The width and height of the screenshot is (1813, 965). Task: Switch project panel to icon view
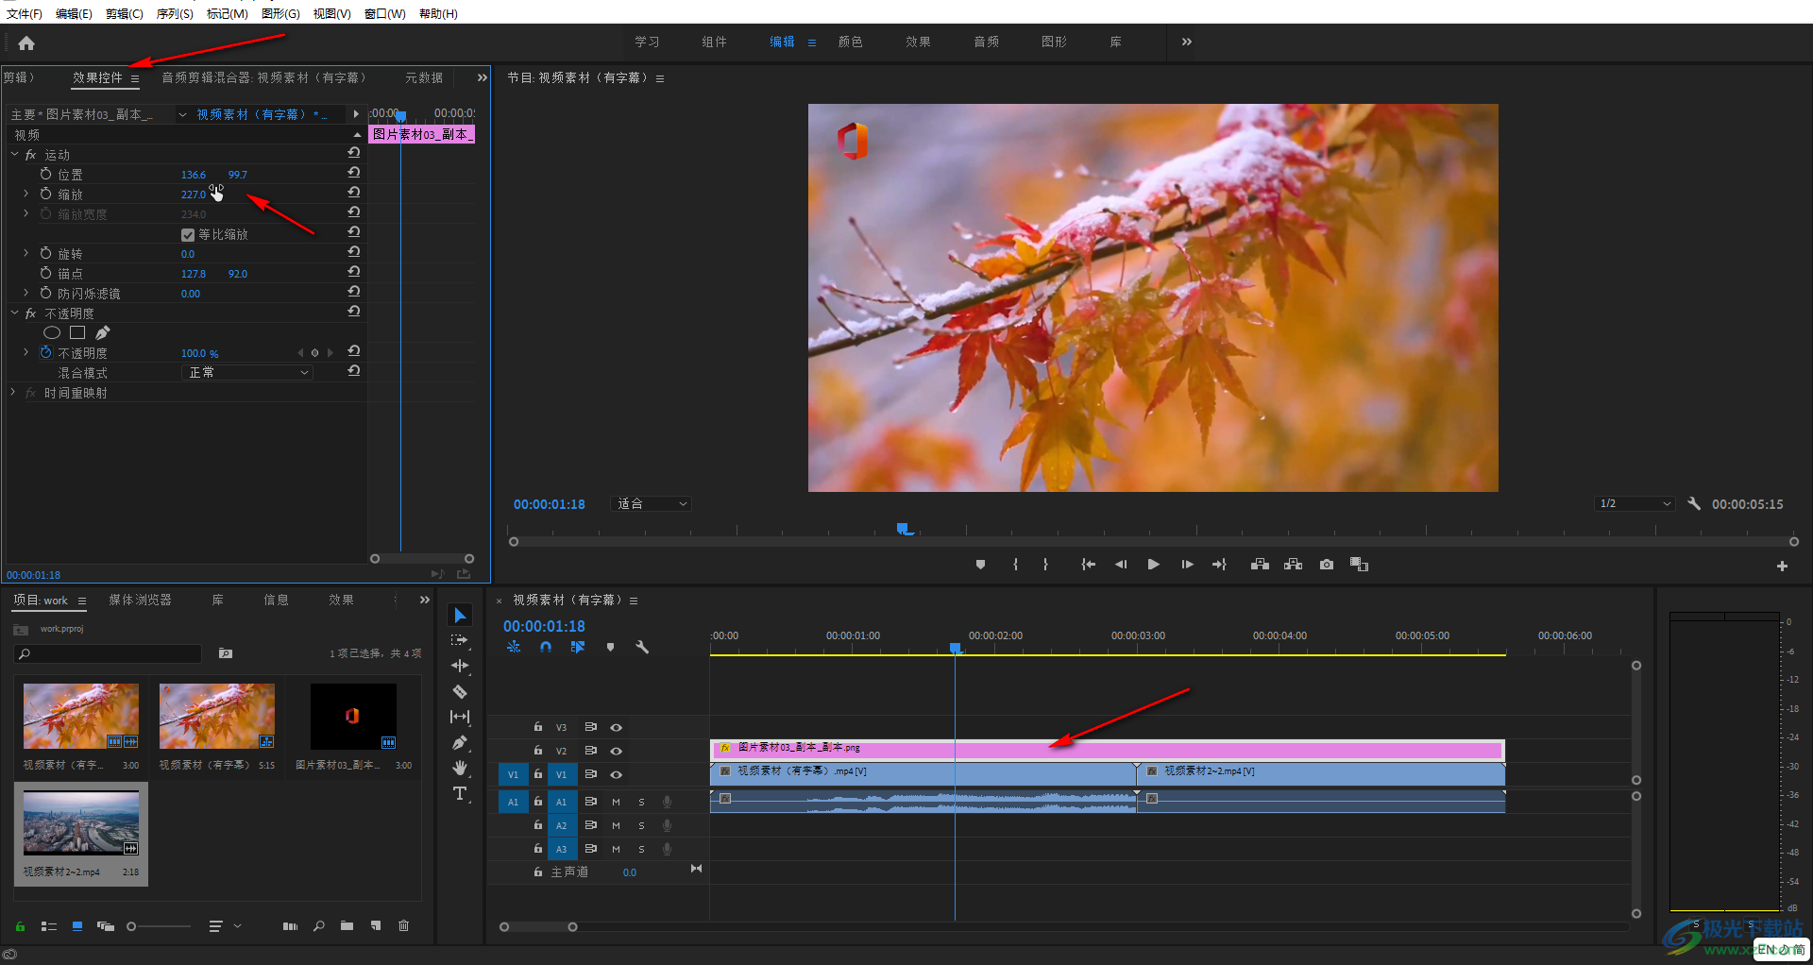point(77,926)
